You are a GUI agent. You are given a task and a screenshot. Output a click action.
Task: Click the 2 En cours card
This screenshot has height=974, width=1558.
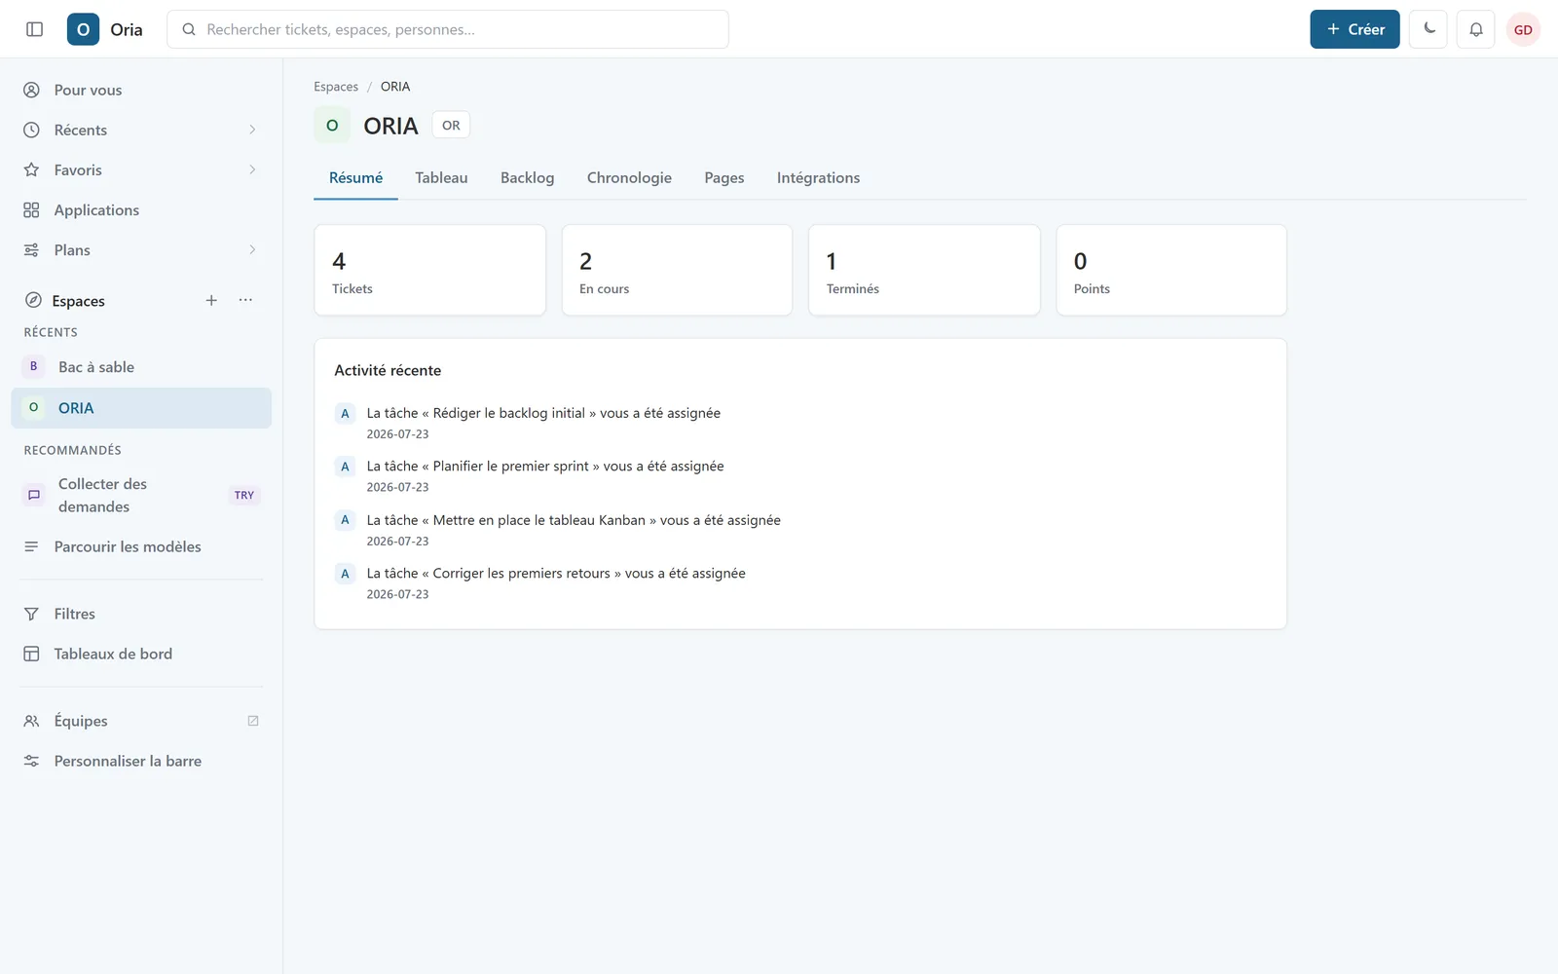point(677,270)
